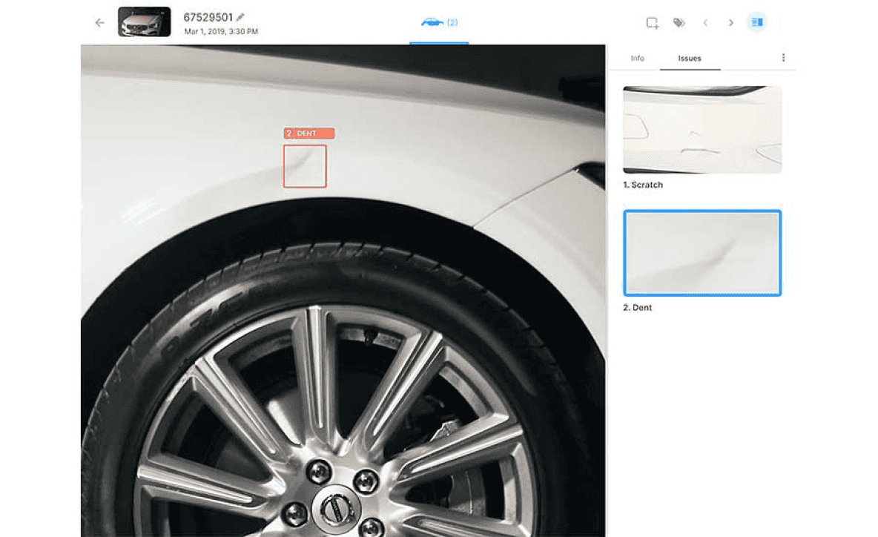Click the '2. Dent' caption text
Viewport: 878px width, 537px height.
pyautogui.click(x=637, y=307)
